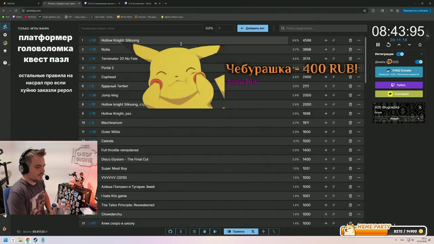Open the help question mark in sidebar
434x244 pixels.
(x=5, y=63)
